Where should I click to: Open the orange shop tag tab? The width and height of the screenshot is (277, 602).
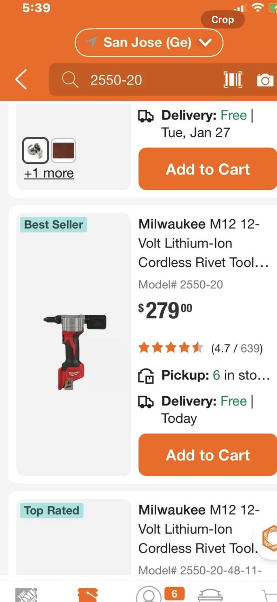[88, 594]
